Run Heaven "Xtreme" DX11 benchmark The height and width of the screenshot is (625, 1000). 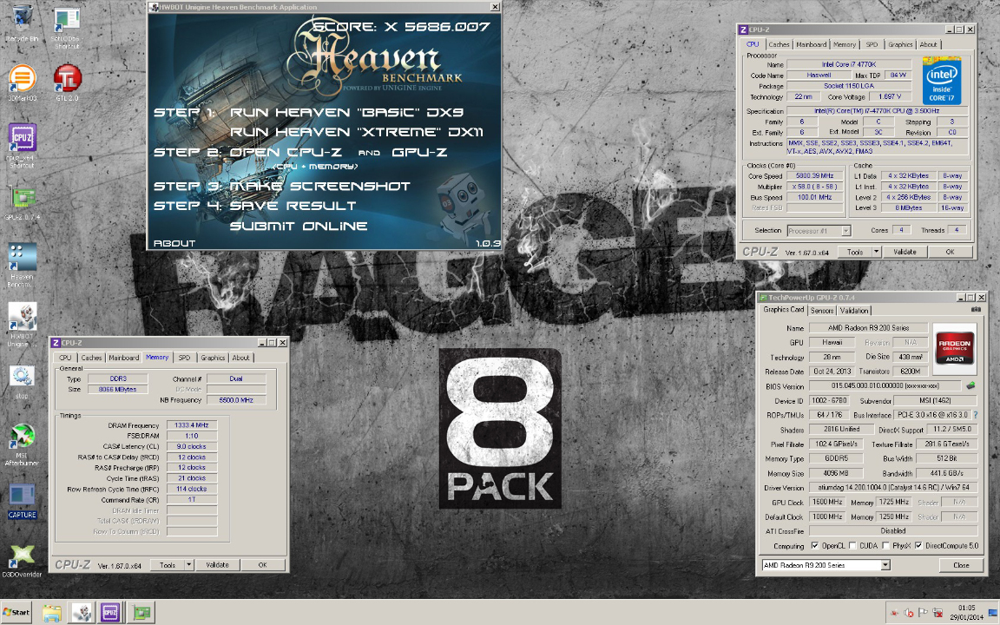click(356, 132)
